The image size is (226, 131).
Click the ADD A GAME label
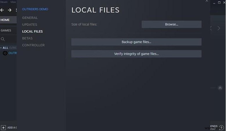[x=12, y=128]
